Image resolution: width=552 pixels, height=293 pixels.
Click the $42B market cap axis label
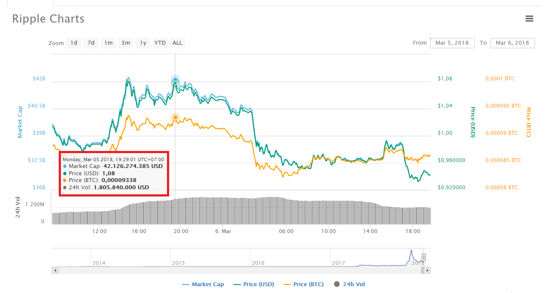(39, 79)
